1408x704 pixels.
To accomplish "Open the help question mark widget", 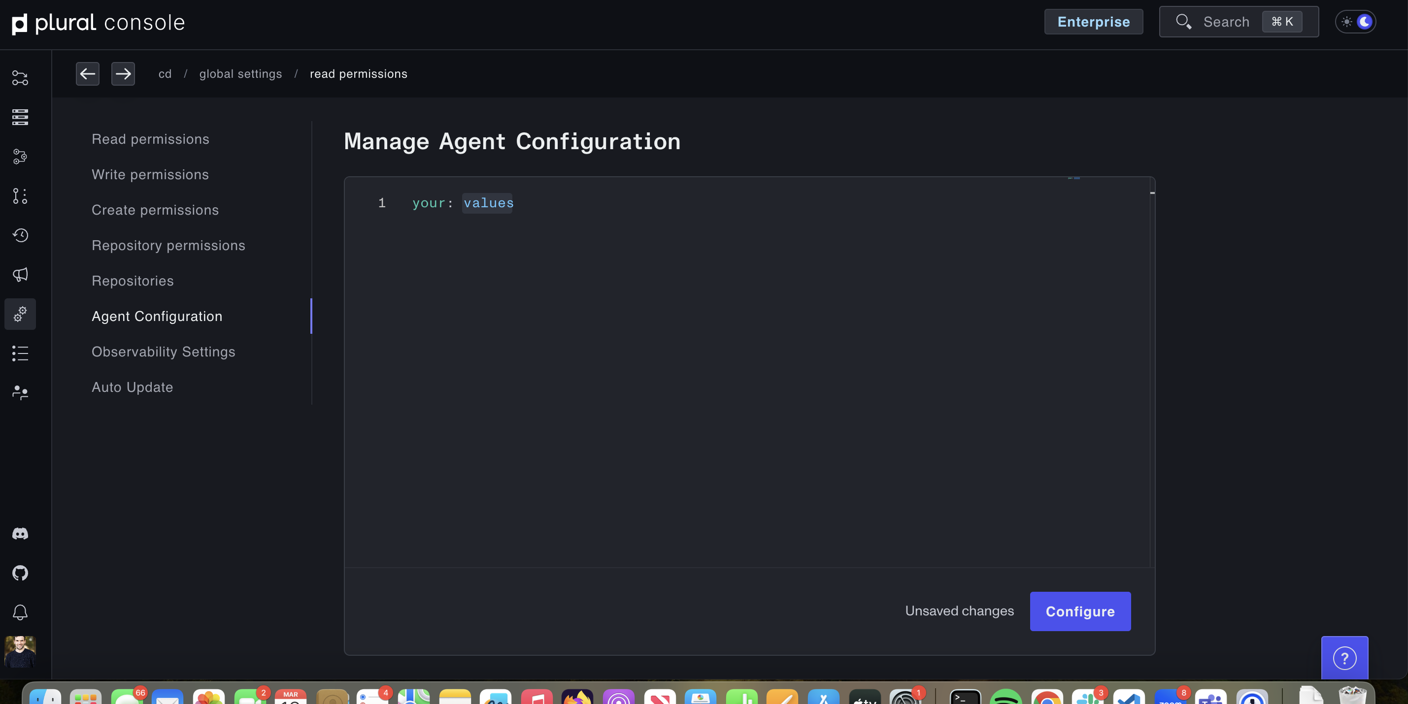I will [1344, 658].
